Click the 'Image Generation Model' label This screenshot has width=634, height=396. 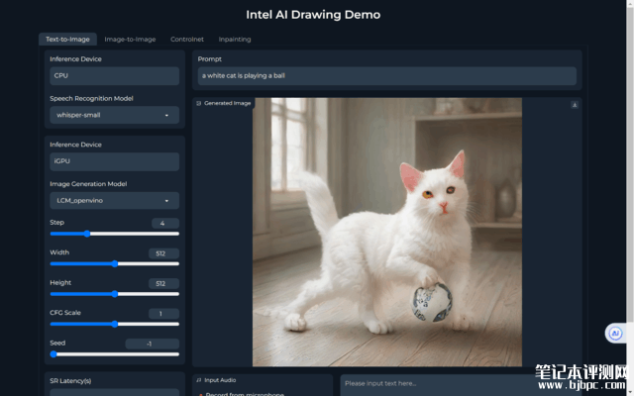[88, 184]
